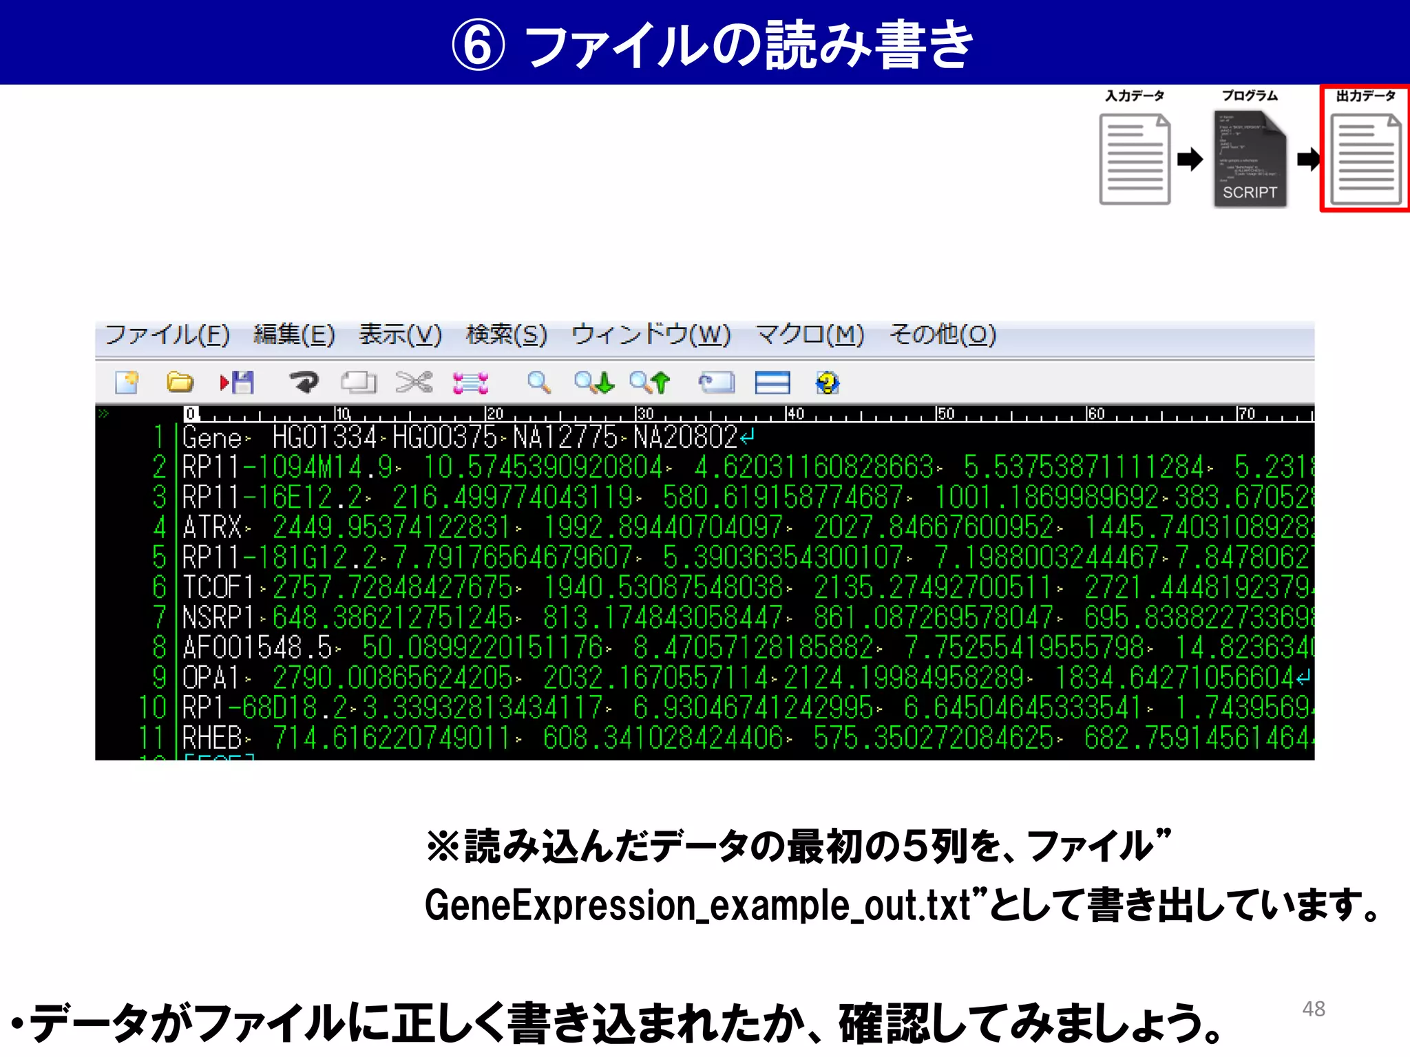
Task: Open the ファイル(F) menu
Action: click(x=167, y=335)
